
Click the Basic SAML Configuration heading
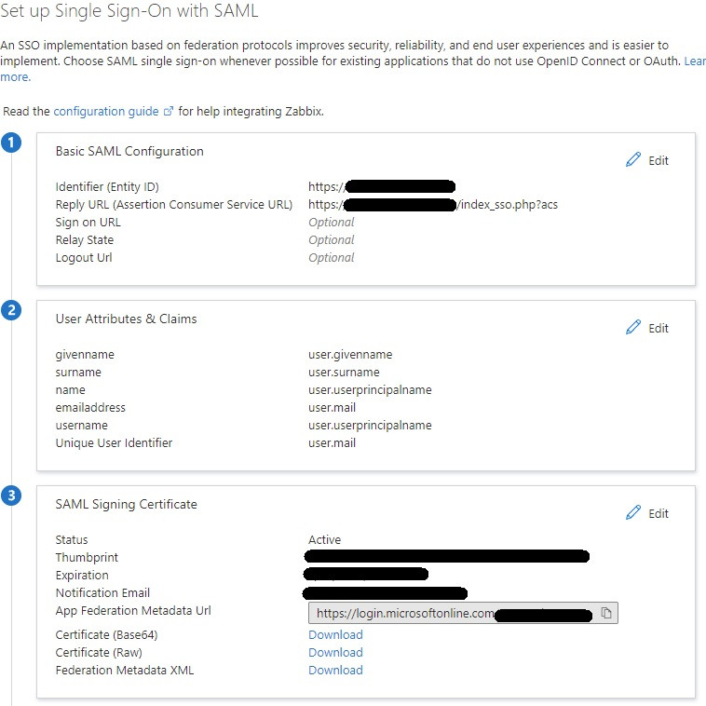click(129, 152)
